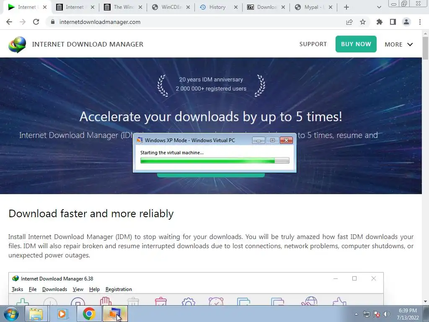Reload the page with the refresh icon
429x322 pixels.
pos(36,22)
